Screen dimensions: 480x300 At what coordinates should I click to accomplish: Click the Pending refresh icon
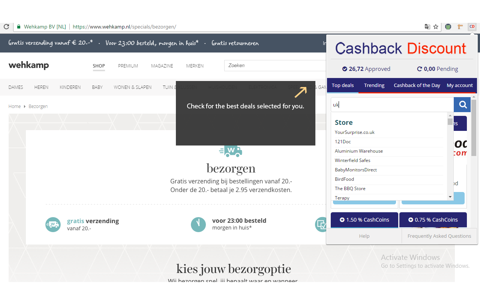point(419,69)
